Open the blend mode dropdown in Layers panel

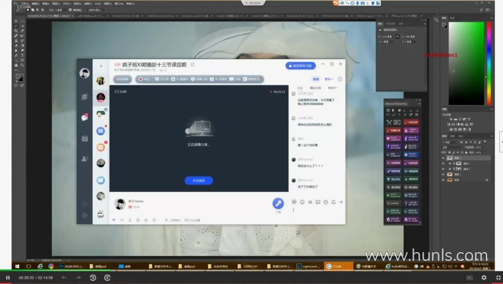[452, 147]
